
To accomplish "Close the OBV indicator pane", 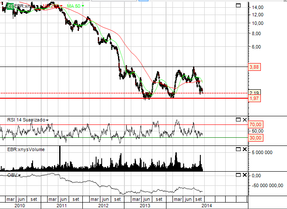I will pos(245,175).
